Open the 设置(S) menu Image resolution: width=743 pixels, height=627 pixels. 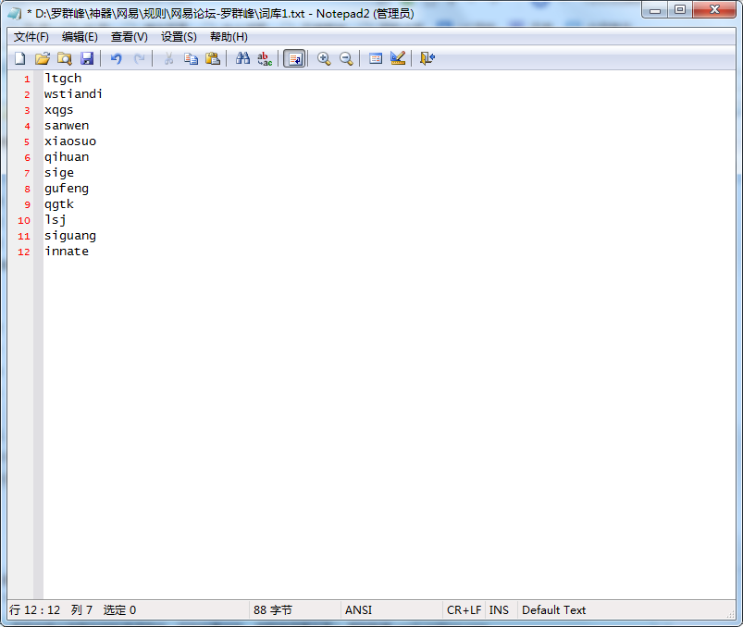coord(179,37)
